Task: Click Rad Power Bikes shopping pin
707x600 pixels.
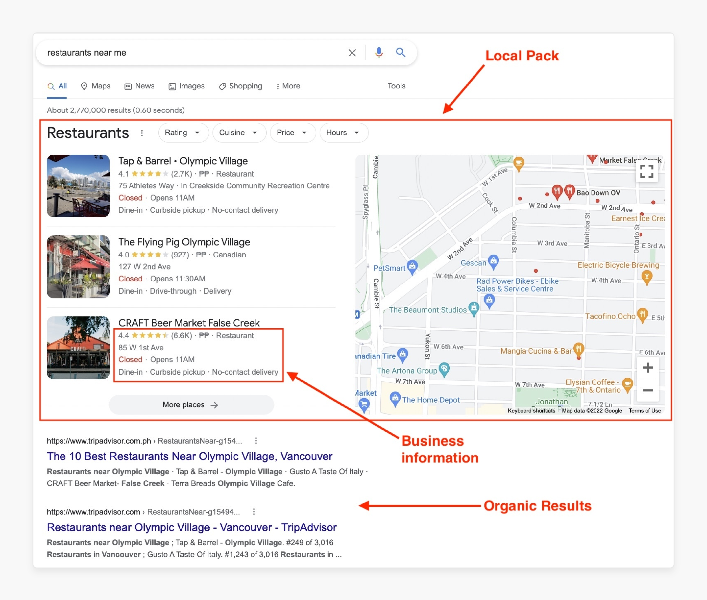Action: click(x=489, y=301)
